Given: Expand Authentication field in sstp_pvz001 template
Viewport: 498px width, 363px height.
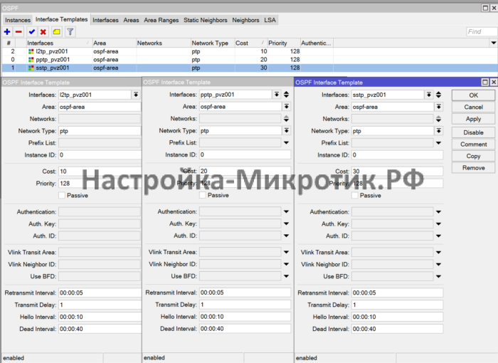Looking at the screenshot, I should (439, 211).
